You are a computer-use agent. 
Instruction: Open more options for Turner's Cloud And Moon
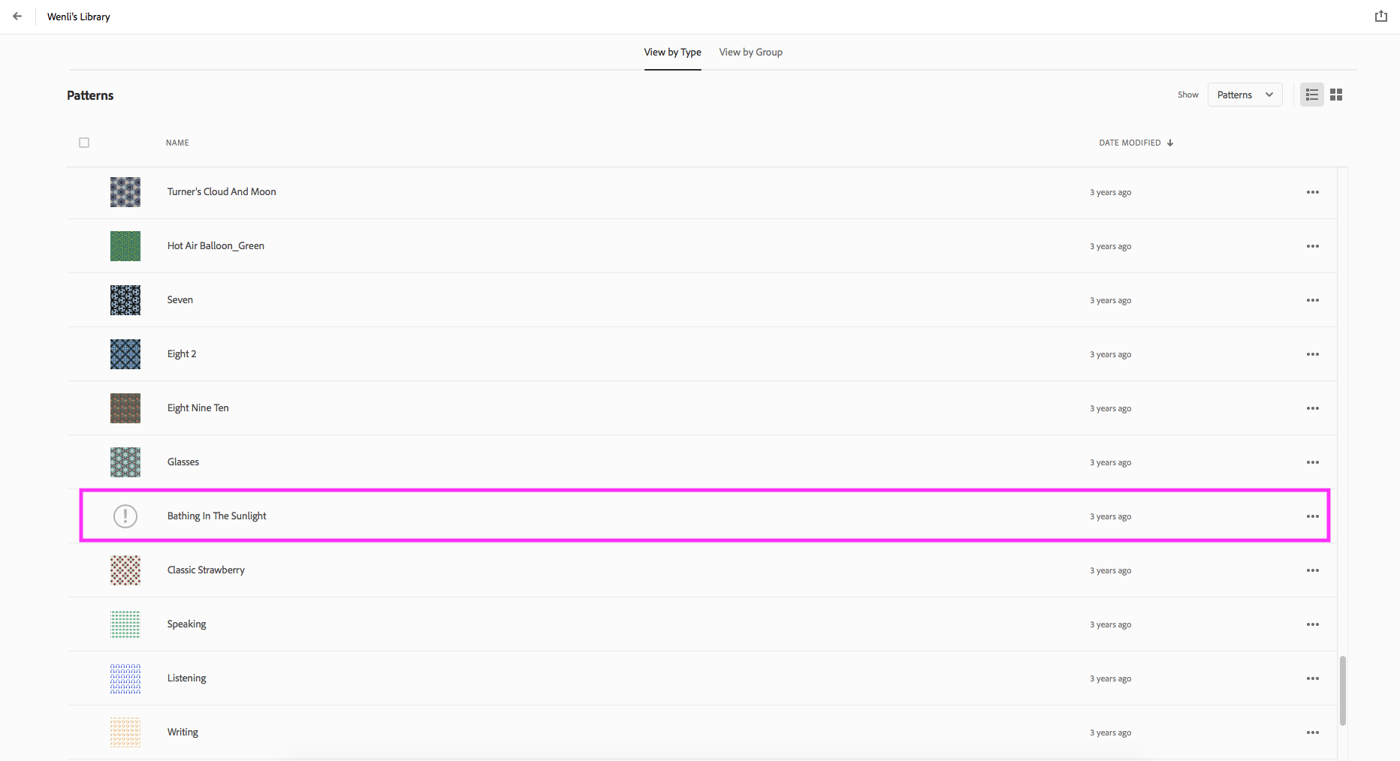tap(1312, 192)
